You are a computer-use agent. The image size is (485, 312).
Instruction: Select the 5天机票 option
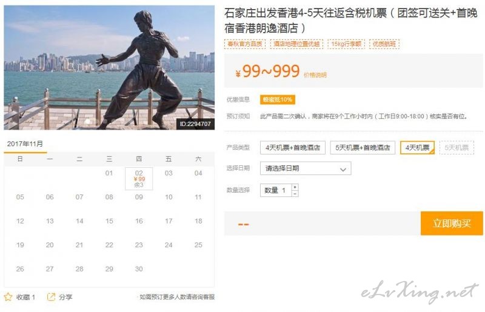point(457,147)
